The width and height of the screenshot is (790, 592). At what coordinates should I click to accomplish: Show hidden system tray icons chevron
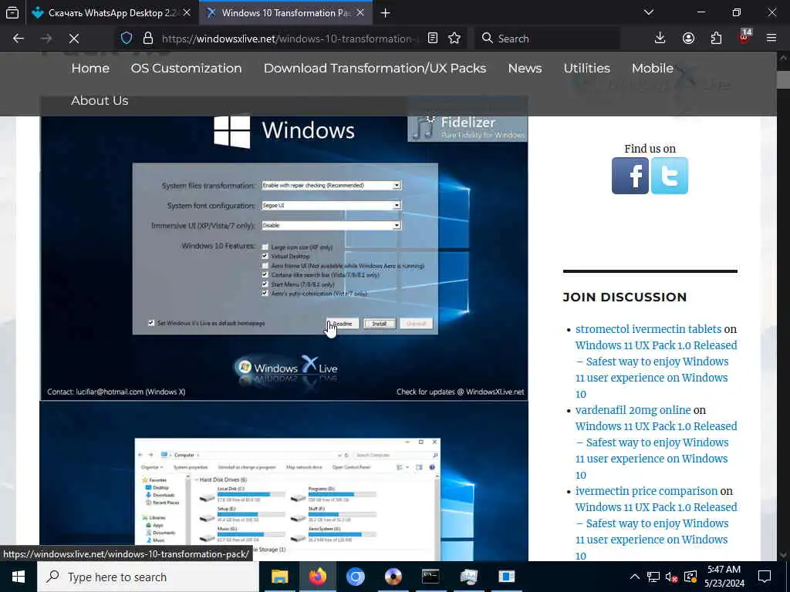point(635,577)
